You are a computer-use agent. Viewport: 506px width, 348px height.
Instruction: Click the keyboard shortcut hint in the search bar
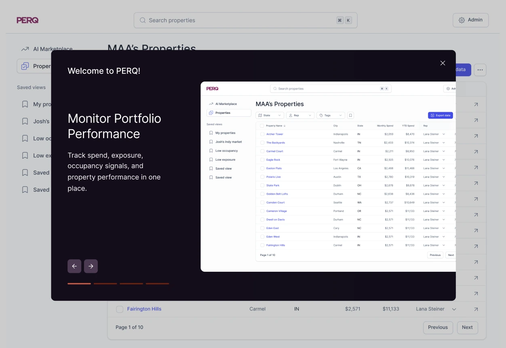pos(344,20)
